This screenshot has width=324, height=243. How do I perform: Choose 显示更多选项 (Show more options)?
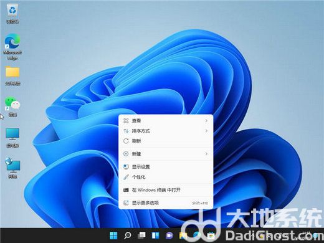(x=166, y=202)
